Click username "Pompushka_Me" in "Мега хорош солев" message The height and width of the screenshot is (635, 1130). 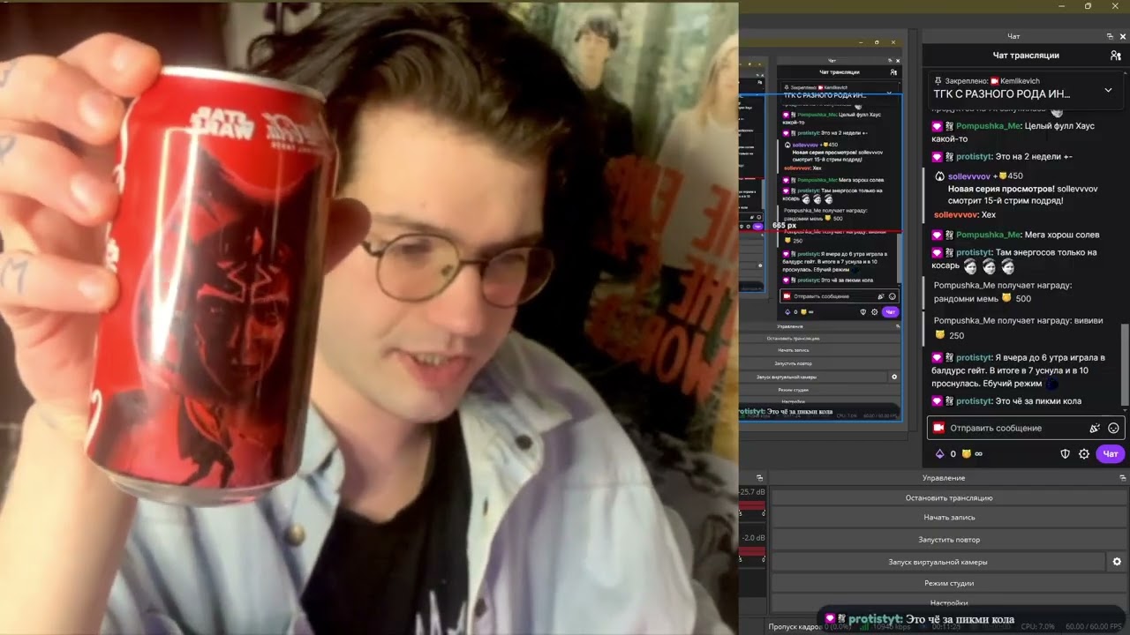click(988, 235)
